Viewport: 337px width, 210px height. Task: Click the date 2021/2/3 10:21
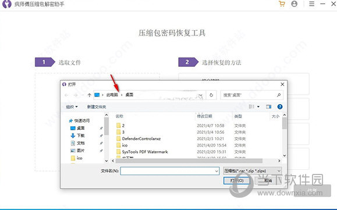[x=211, y=138]
